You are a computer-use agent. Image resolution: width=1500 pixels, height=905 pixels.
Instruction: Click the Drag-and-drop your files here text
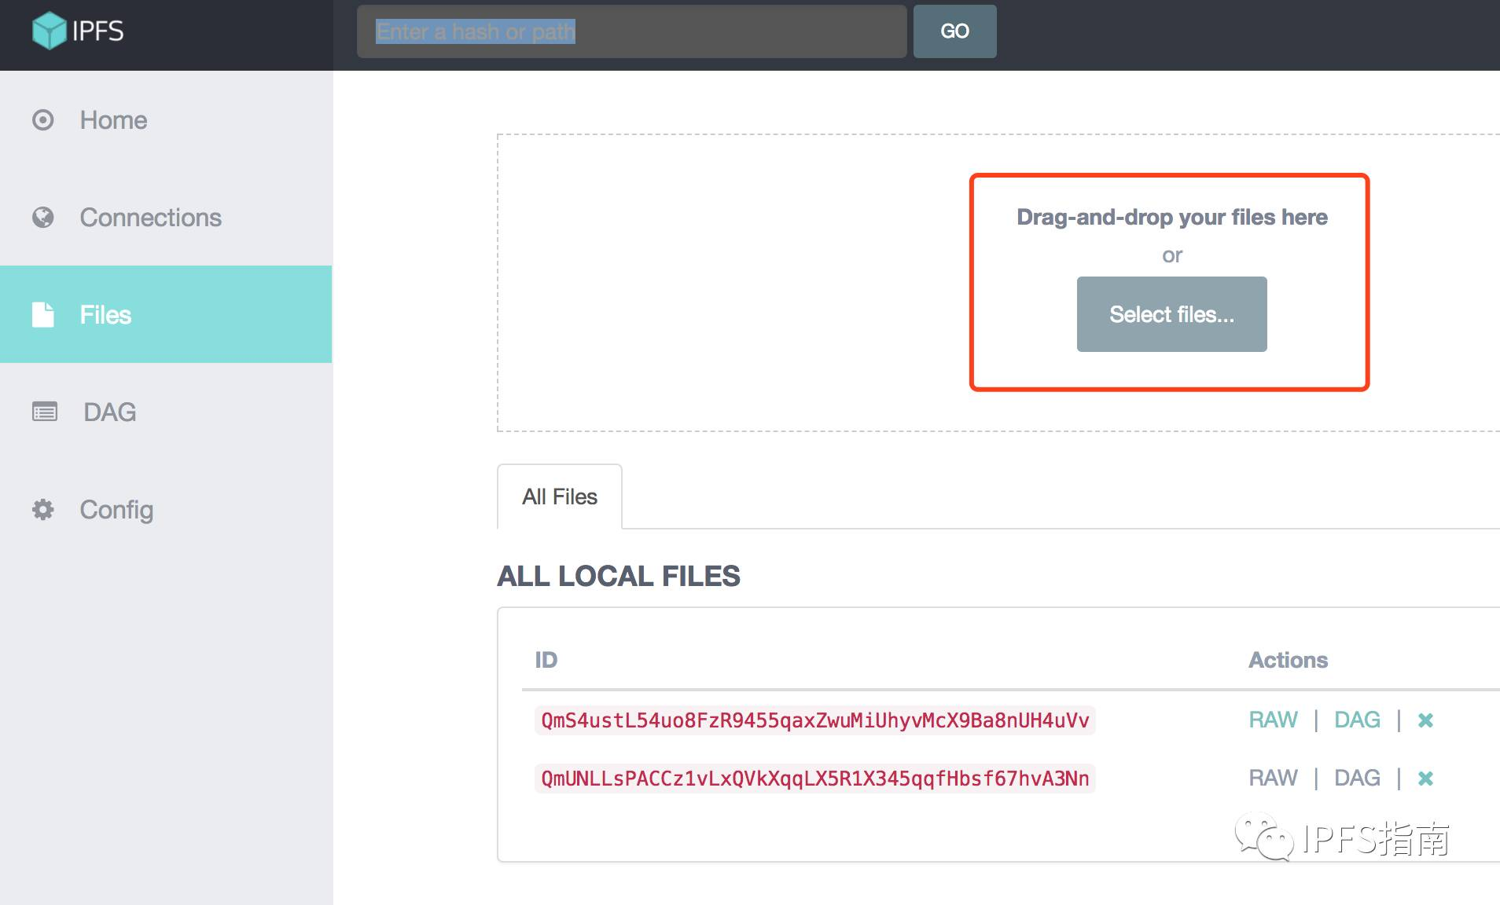click(x=1171, y=217)
